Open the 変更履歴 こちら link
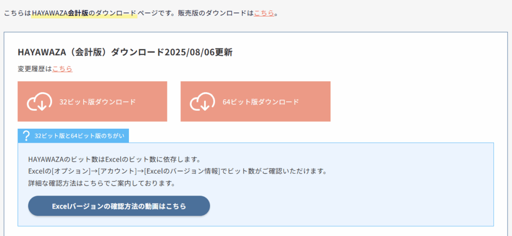 click(x=62, y=69)
